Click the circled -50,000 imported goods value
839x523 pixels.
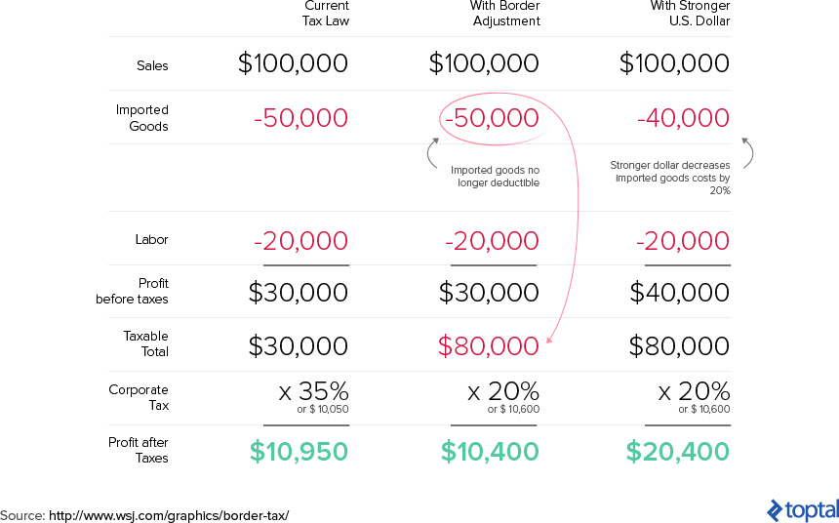click(x=492, y=118)
